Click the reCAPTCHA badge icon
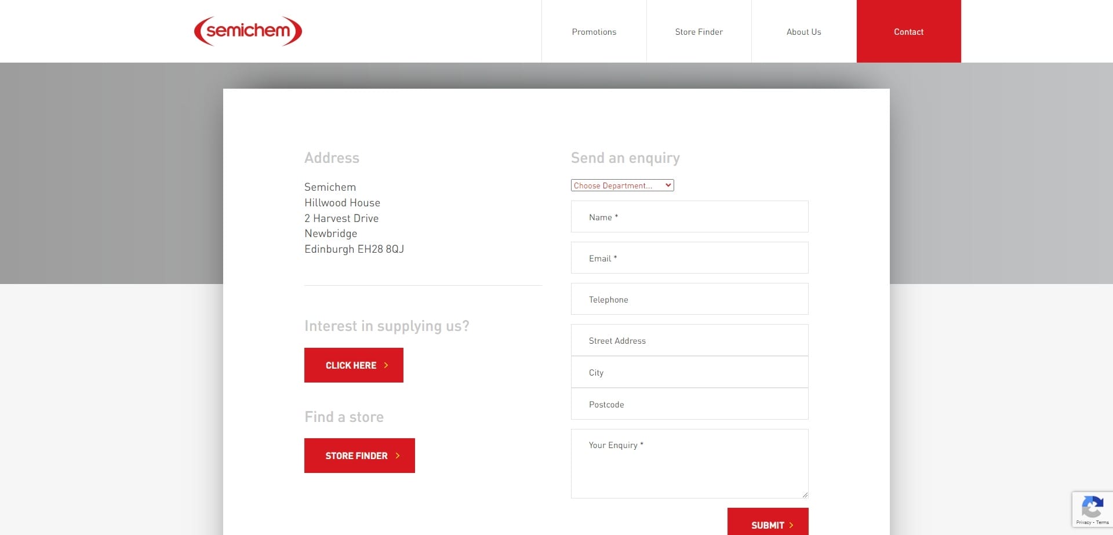The image size is (1113, 535). (x=1092, y=507)
